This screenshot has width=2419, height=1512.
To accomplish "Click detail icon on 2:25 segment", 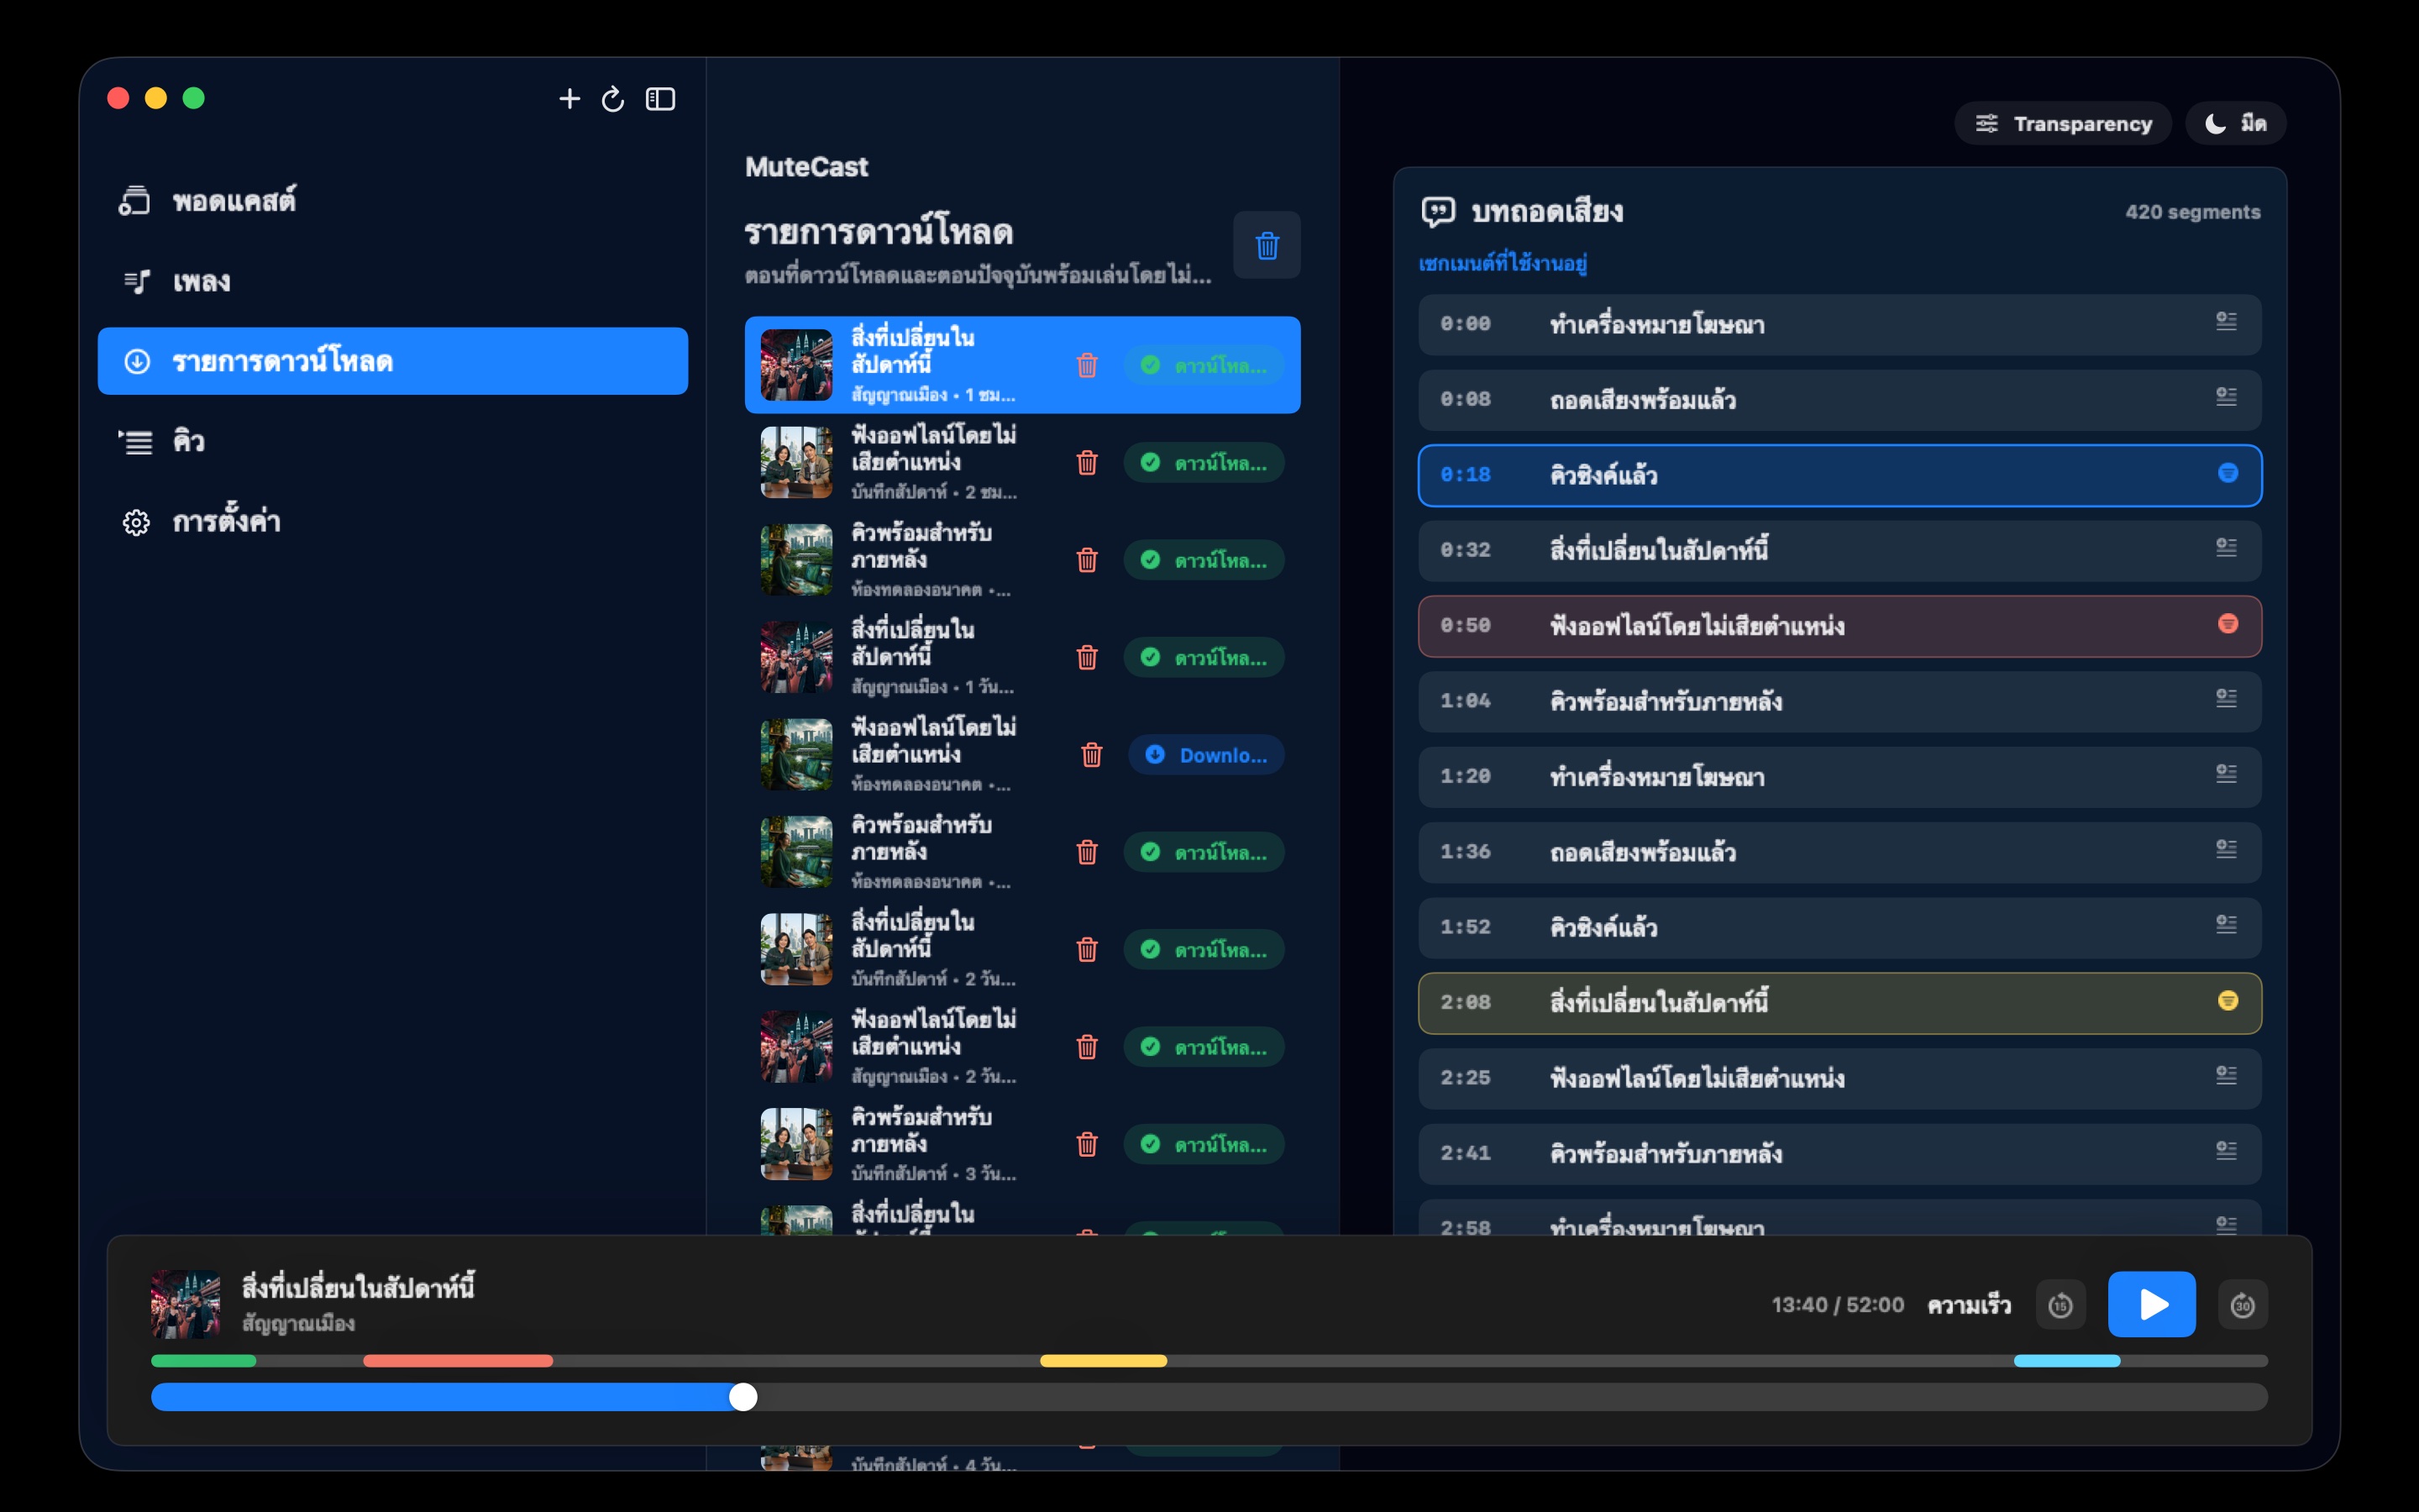I will click(2226, 1075).
